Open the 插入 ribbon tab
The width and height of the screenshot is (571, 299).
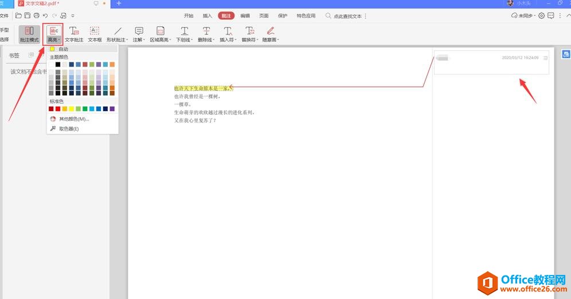(208, 16)
